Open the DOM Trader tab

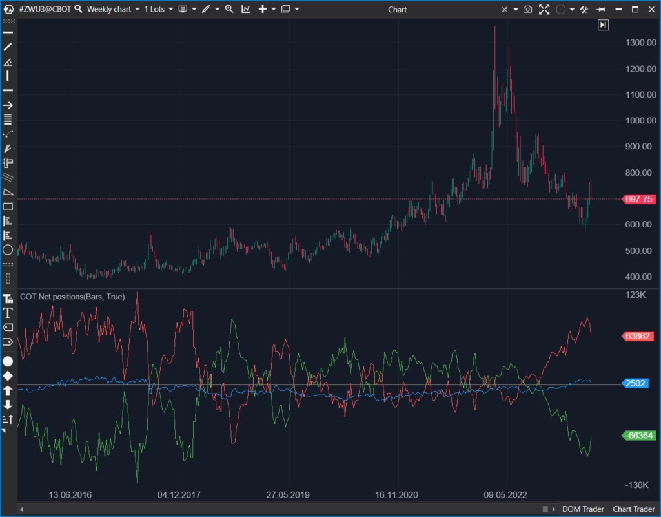584,509
